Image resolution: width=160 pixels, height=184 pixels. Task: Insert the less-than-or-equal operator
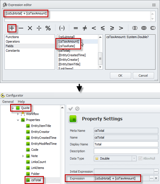point(103,28)
